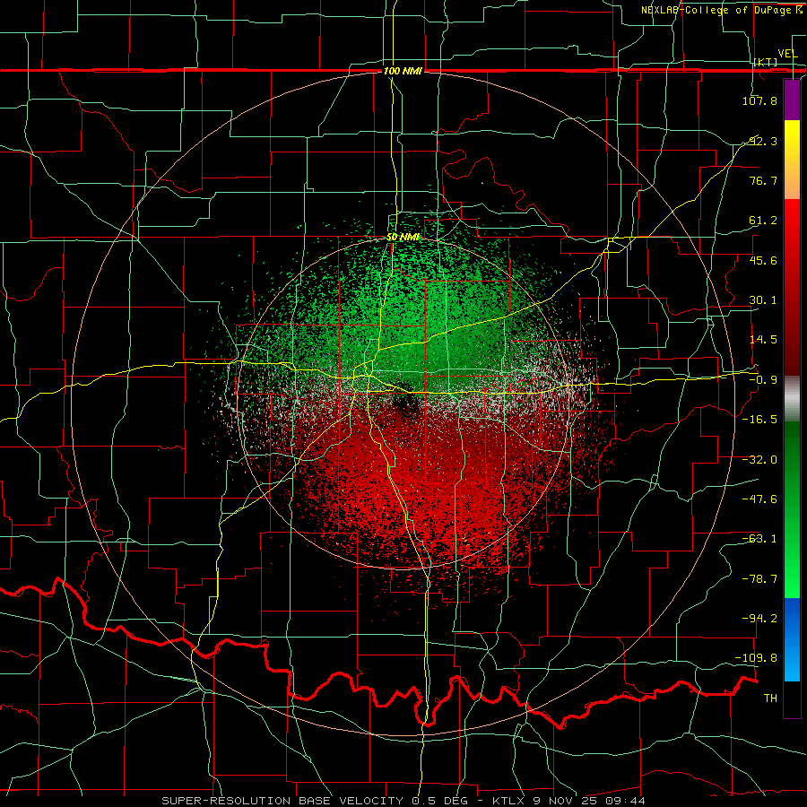Click the TH legend label

click(x=770, y=698)
